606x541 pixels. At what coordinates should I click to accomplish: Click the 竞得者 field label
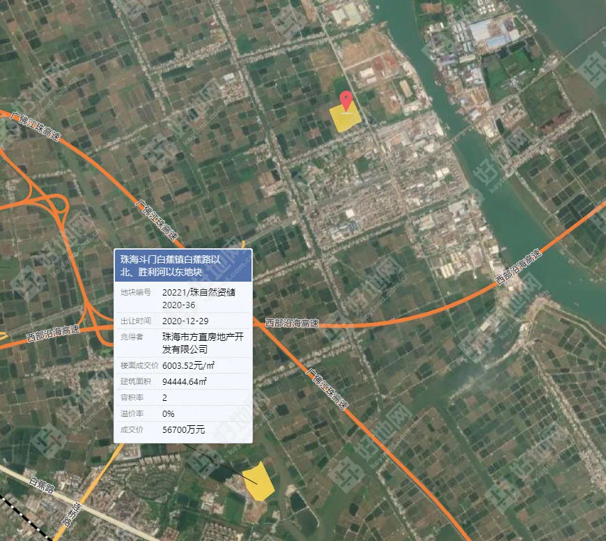(132, 337)
